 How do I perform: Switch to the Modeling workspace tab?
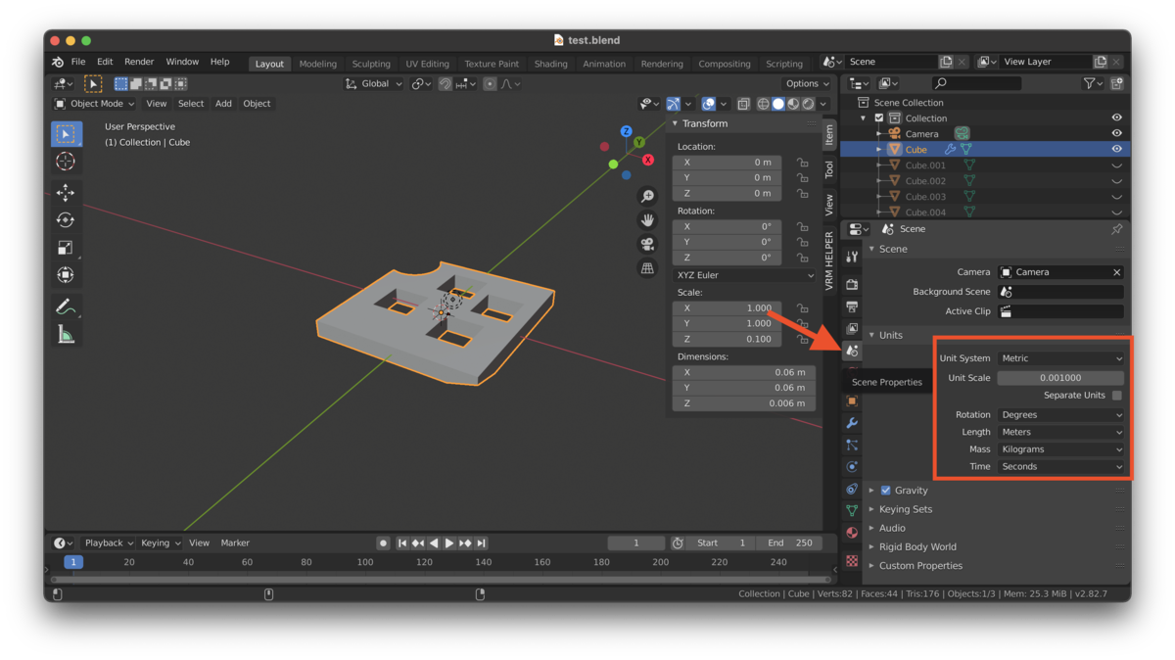tap(318, 64)
